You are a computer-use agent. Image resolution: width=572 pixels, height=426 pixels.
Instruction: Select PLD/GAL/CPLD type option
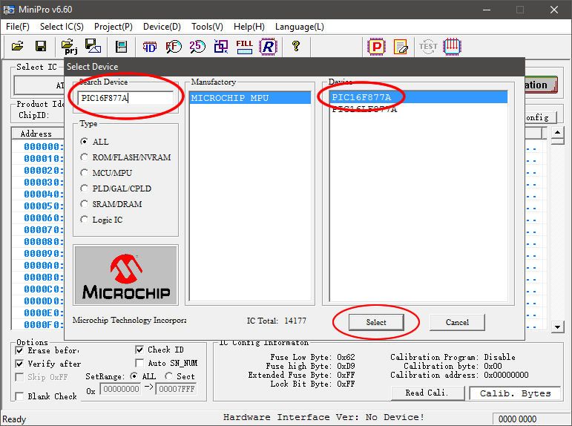pyautogui.click(x=85, y=189)
